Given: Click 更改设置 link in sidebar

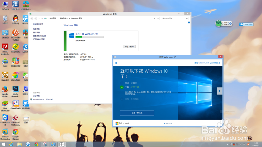Looking at the screenshot, I should point(36,32).
